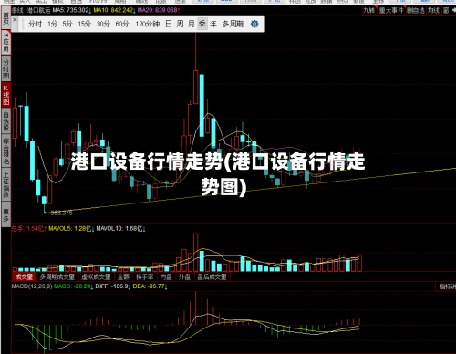Click the 窗 window layout button
The height and width of the screenshot is (354, 456).
pyautogui.click(x=446, y=10)
